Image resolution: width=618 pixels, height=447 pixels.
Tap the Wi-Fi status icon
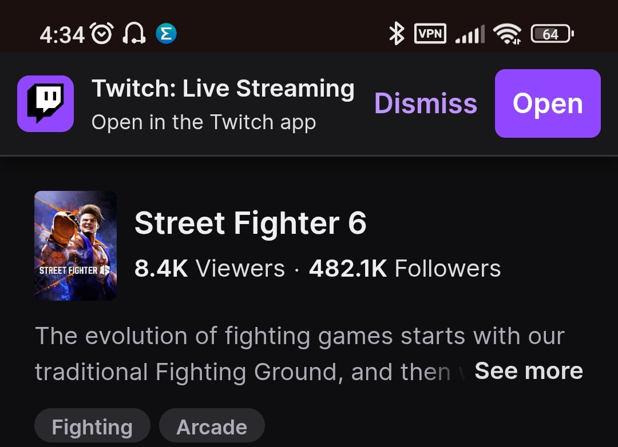click(x=507, y=34)
